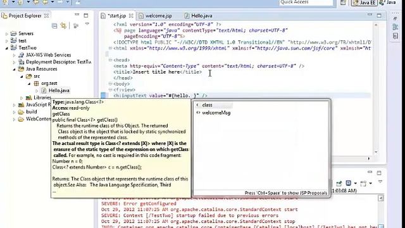Click editor vertical scrollbar down arrow

pos(376,152)
